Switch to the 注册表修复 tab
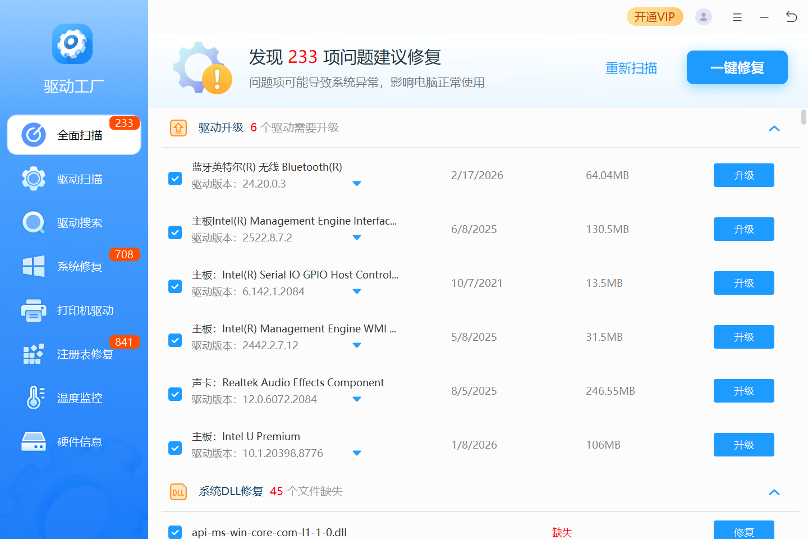This screenshot has width=808, height=539. click(74, 354)
